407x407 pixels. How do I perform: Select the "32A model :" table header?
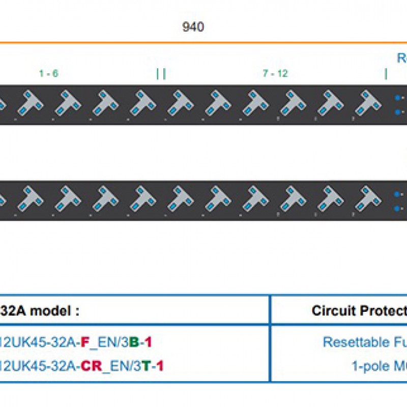pos(40,310)
